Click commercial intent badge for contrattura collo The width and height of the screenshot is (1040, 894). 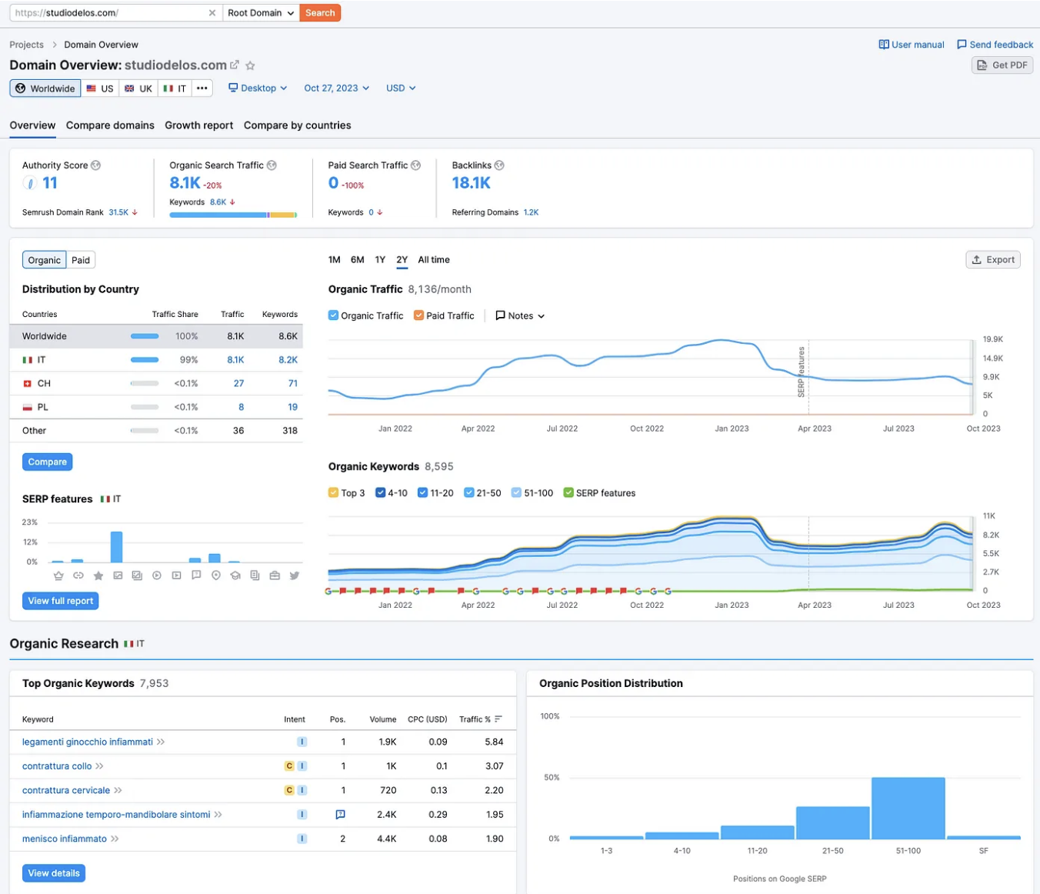pos(289,766)
